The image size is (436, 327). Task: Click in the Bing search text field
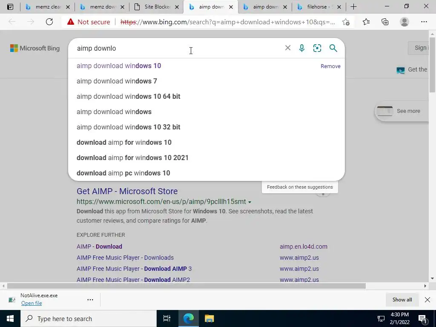click(x=178, y=48)
